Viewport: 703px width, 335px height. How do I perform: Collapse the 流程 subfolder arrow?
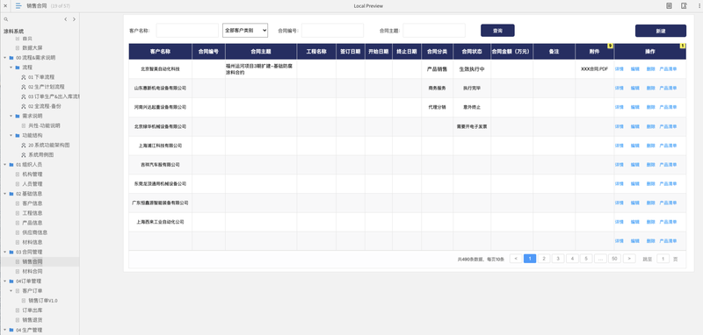pyautogui.click(x=11, y=68)
